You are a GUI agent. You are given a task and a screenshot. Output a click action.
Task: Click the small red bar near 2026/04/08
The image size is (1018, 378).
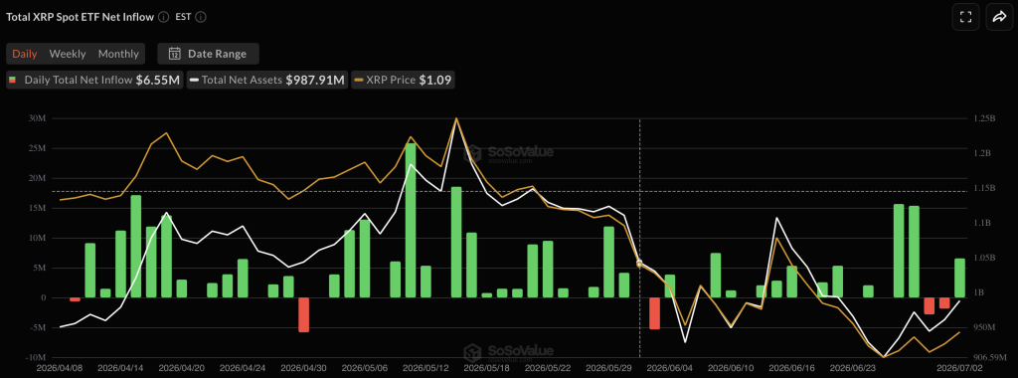tap(75, 299)
